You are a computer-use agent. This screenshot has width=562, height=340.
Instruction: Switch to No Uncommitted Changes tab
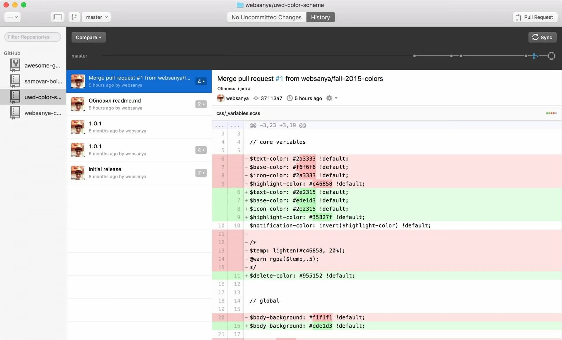(266, 17)
